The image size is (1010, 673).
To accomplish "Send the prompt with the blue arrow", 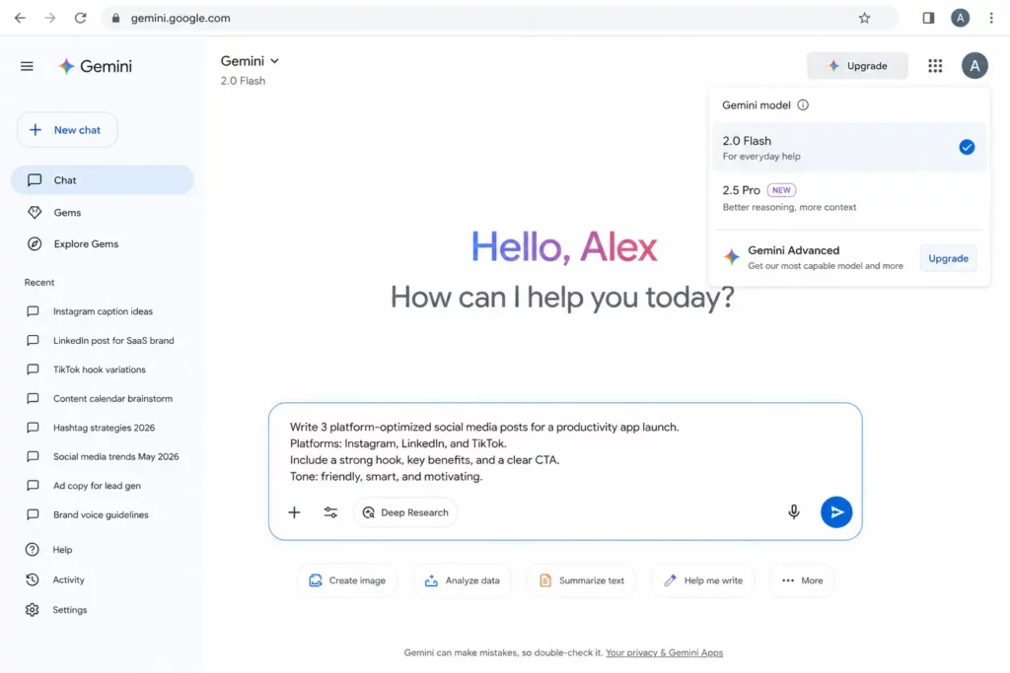I will click(836, 512).
